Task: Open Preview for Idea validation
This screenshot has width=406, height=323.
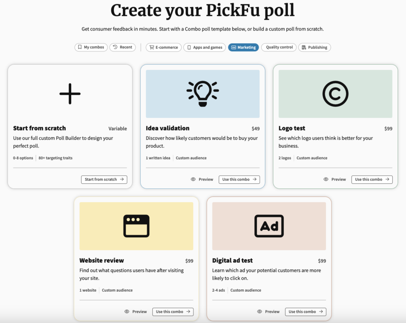Action: 202,179
